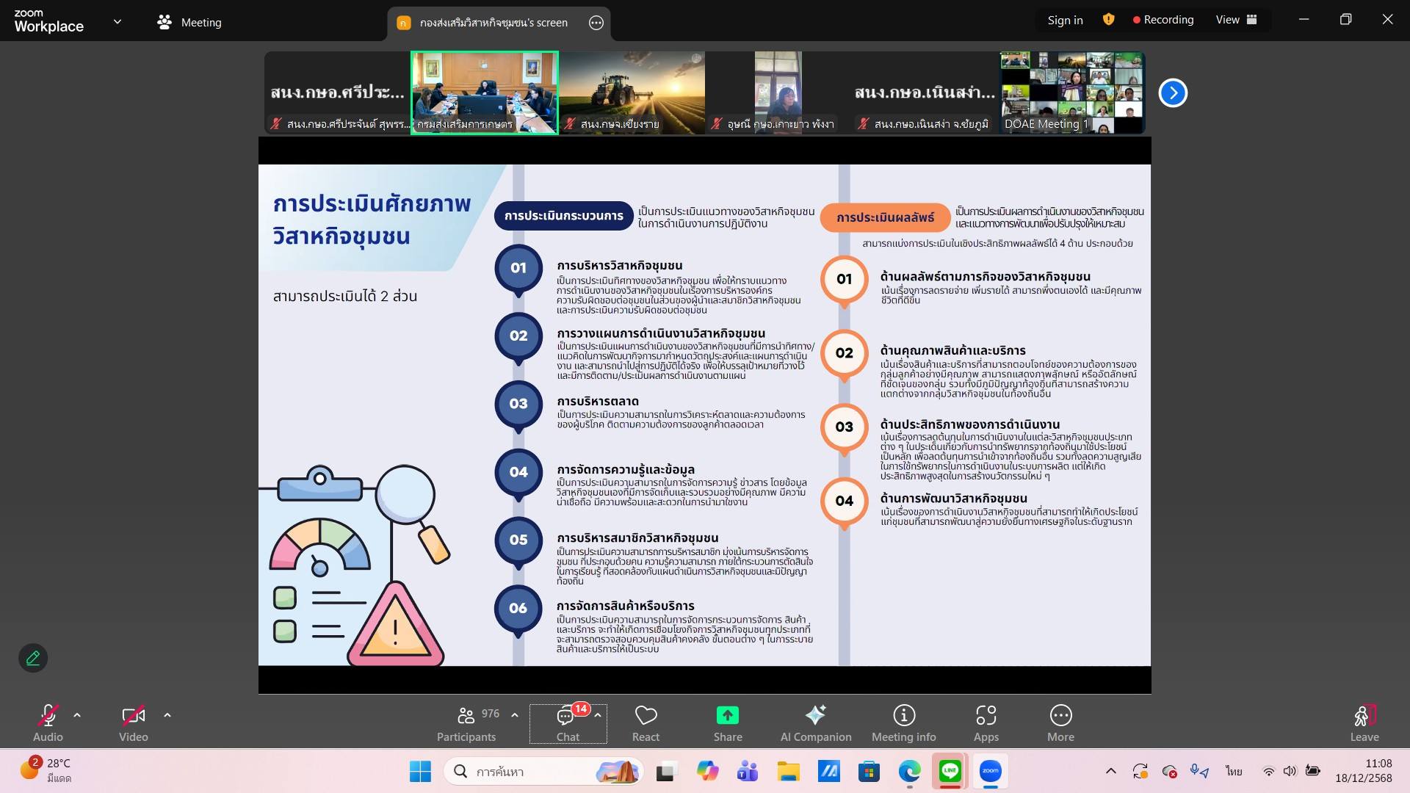Viewport: 1410px width, 793px height.
Task: Click the More options icon
Action: [1060, 716]
